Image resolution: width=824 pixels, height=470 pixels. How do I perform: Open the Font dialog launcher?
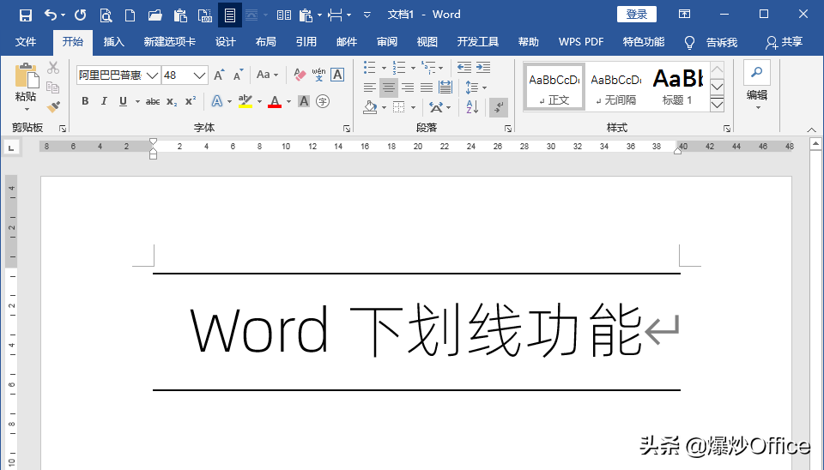point(346,129)
